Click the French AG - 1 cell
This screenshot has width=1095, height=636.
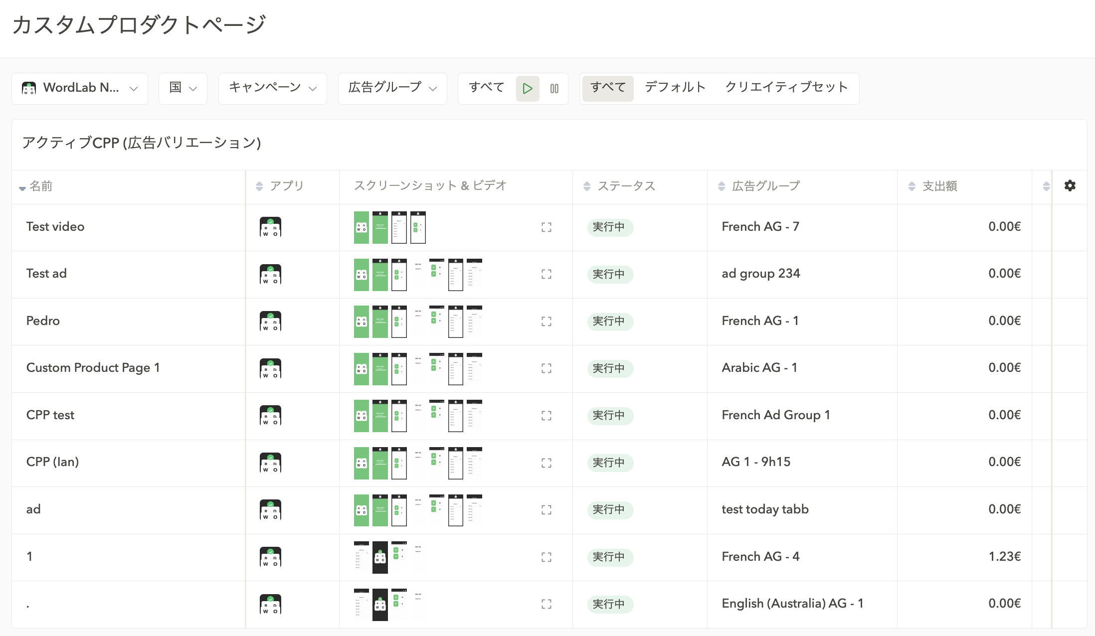coord(760,321)
